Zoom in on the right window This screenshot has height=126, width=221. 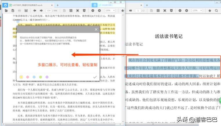(186, 10)
